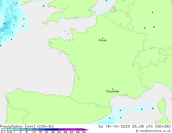Screen dimensions: 172x133
Task: Click the Paris location dot marker
Action: 103,38
